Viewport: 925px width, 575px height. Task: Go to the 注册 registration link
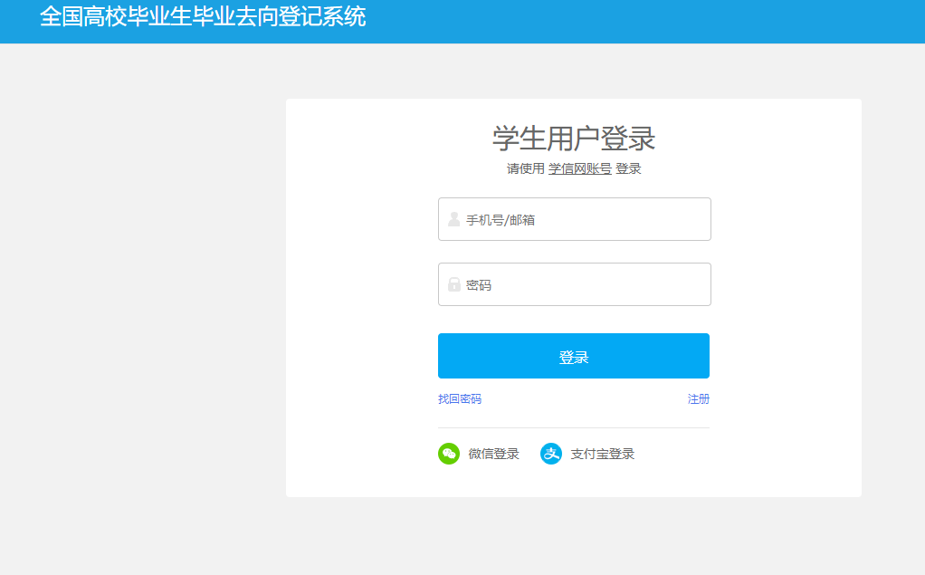click(x=698, y=399)
